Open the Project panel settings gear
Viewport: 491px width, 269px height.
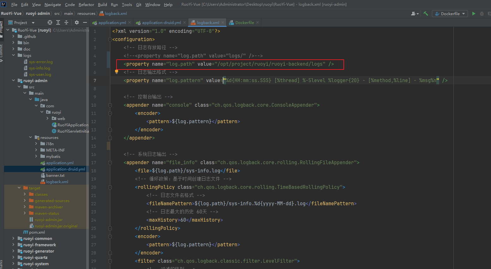point(76,22)
